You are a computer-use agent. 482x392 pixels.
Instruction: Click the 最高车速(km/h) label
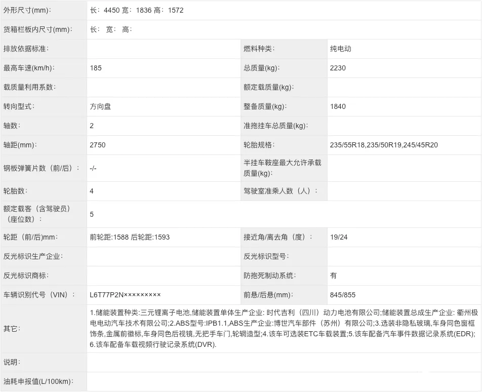pyautogui.click(x=29, y=68)
